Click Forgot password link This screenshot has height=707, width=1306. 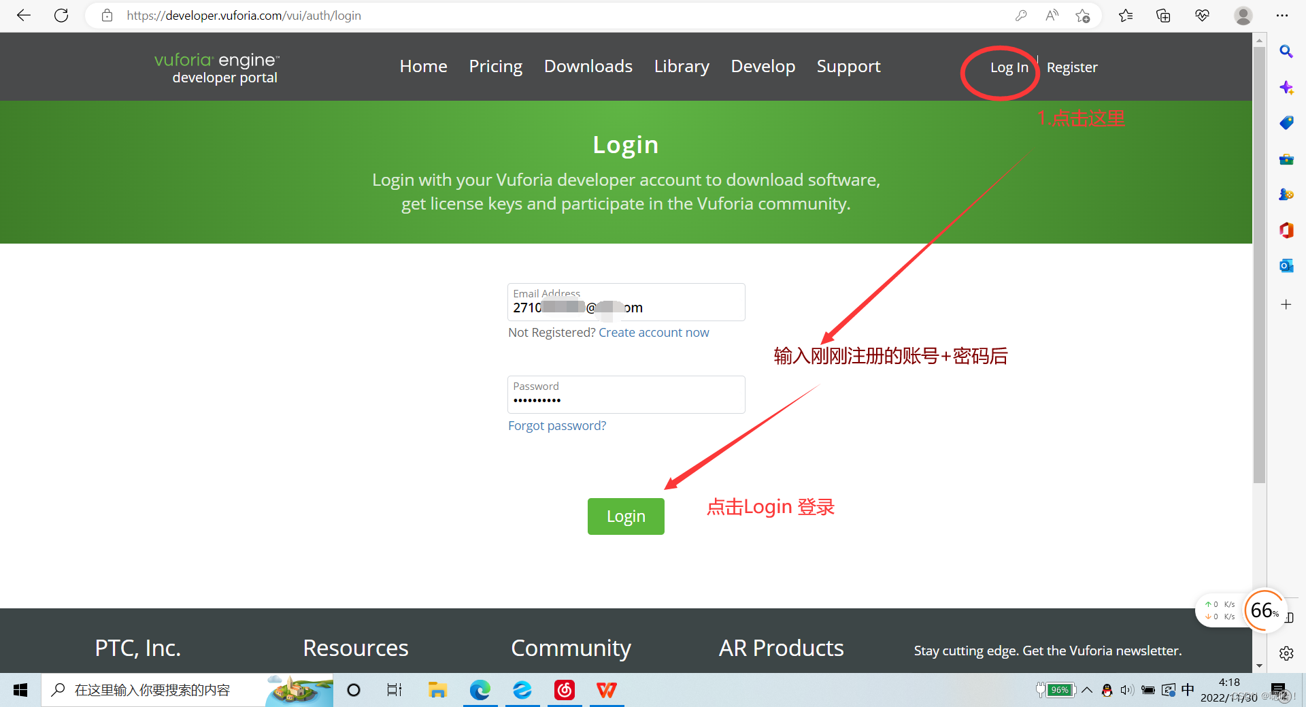pos(557,425)
